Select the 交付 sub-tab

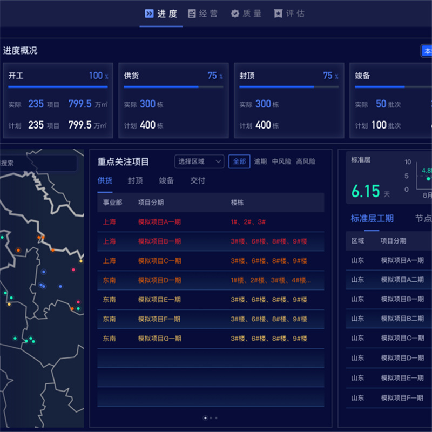[198, 180]
